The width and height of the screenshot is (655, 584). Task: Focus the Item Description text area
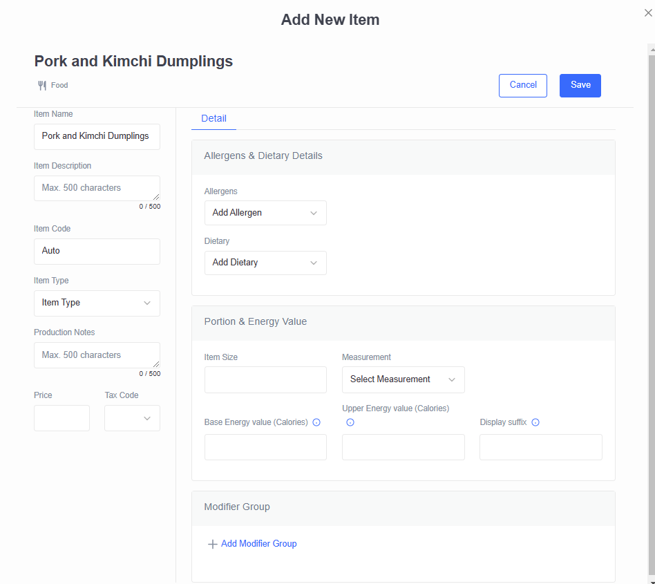[x=97, y=189]
